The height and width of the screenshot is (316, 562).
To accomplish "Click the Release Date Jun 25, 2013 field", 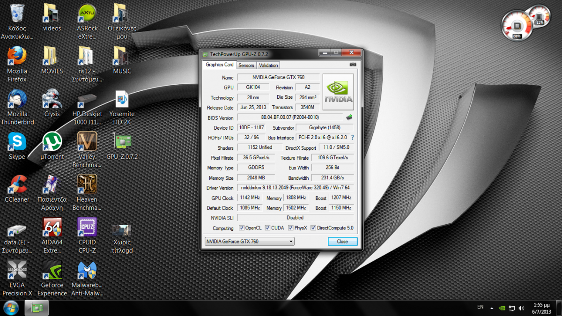I will 253,107.
